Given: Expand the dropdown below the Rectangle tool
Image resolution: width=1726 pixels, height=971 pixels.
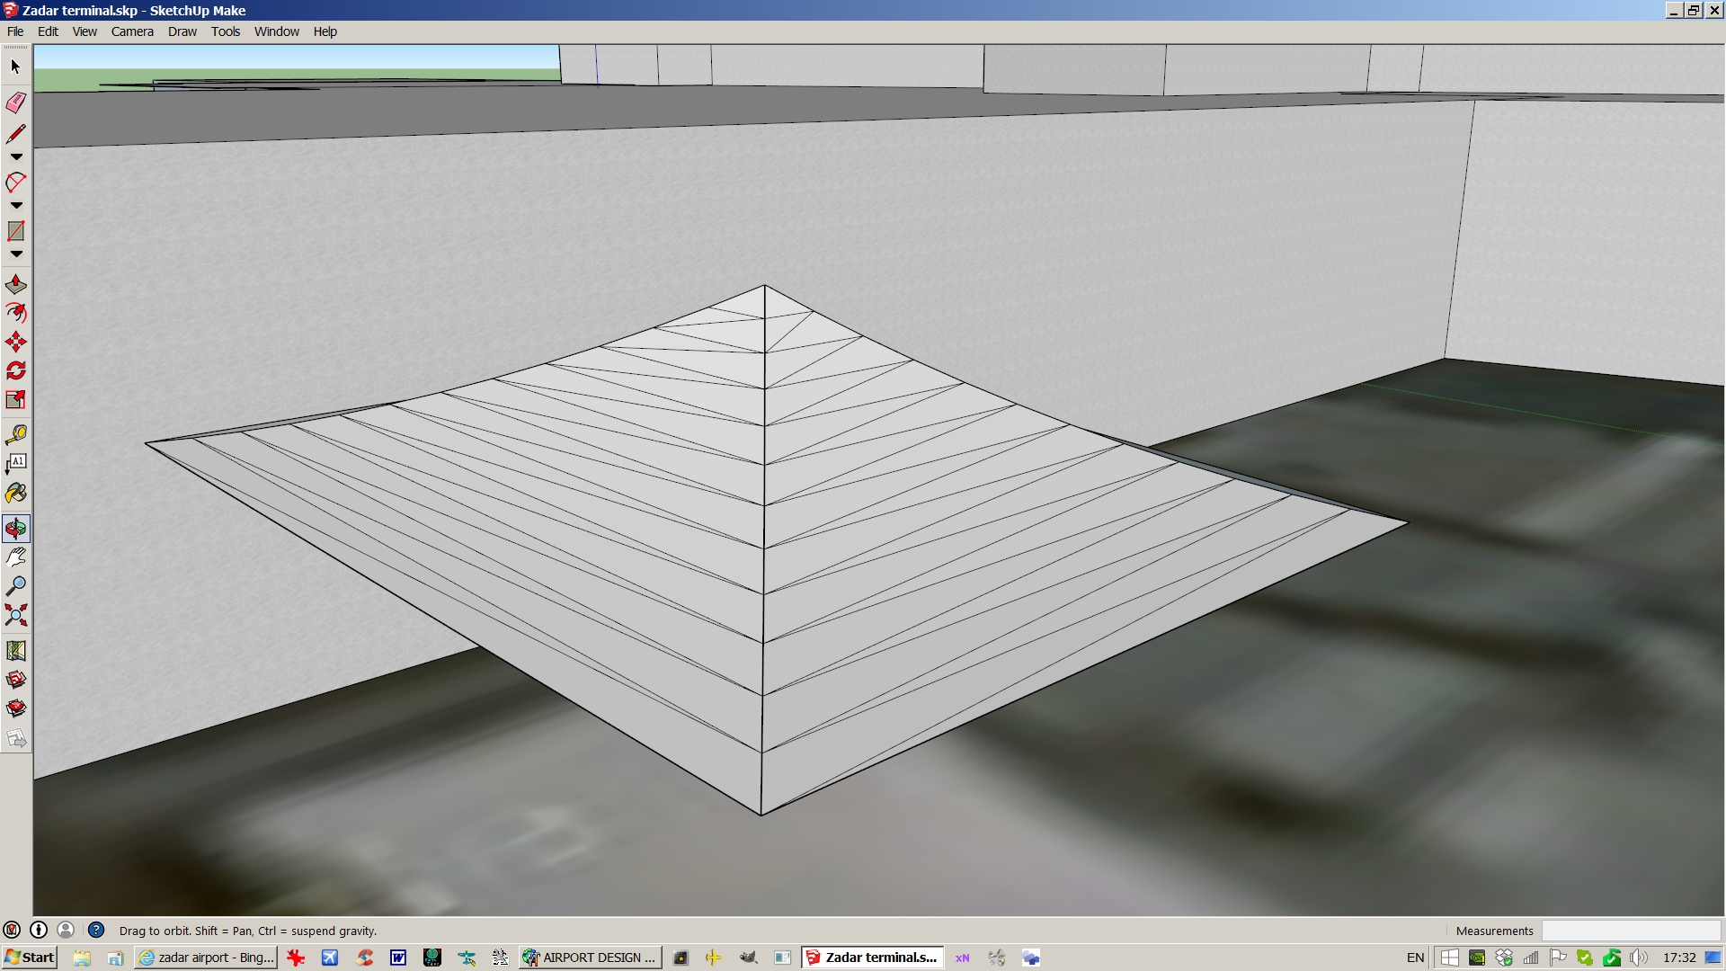Looking at the screenshot, I should [15, 254].
